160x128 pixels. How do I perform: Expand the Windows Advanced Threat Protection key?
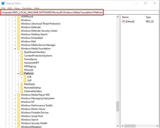pos(15,24)
